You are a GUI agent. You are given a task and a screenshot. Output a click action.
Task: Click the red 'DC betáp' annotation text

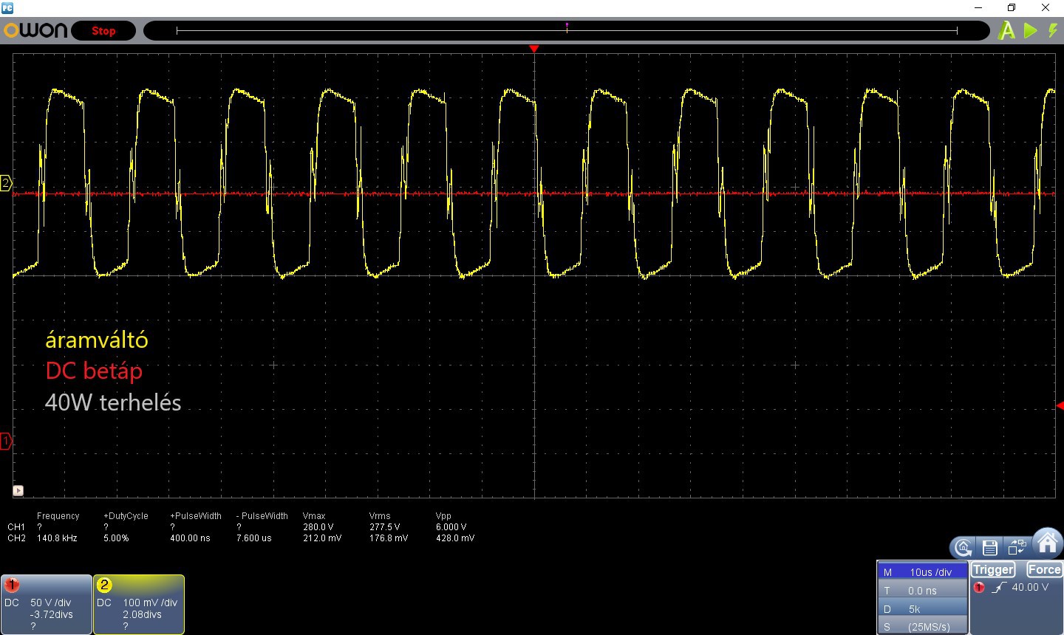[x=94, y=371]
